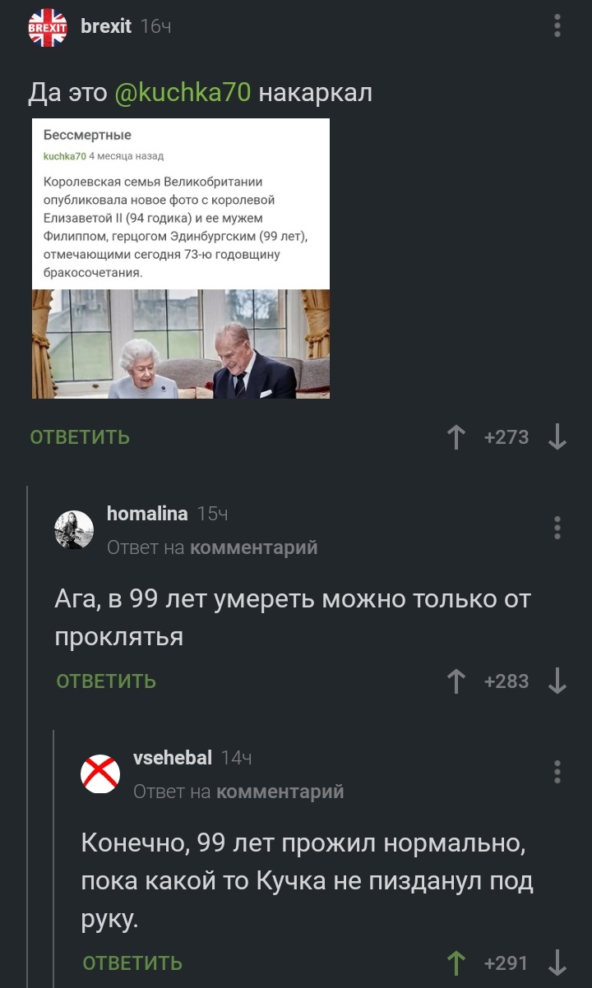Image resolution: width=592 pixels, height=988 pixels.
Task: Toggle green upvote on vsehebal's comment
Action: [456, 963]
